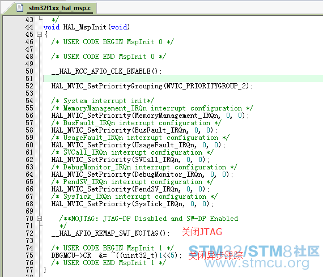323x277 pixels.
Task: Click DebugMonitor_IRQn SetPriority call line
Action: pos(142,174)
